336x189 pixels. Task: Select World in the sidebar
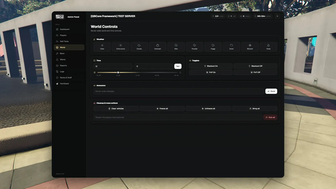coord(69,48)
